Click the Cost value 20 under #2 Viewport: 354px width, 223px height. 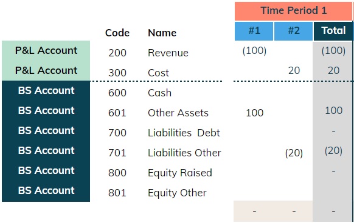[x=294, y=71]
